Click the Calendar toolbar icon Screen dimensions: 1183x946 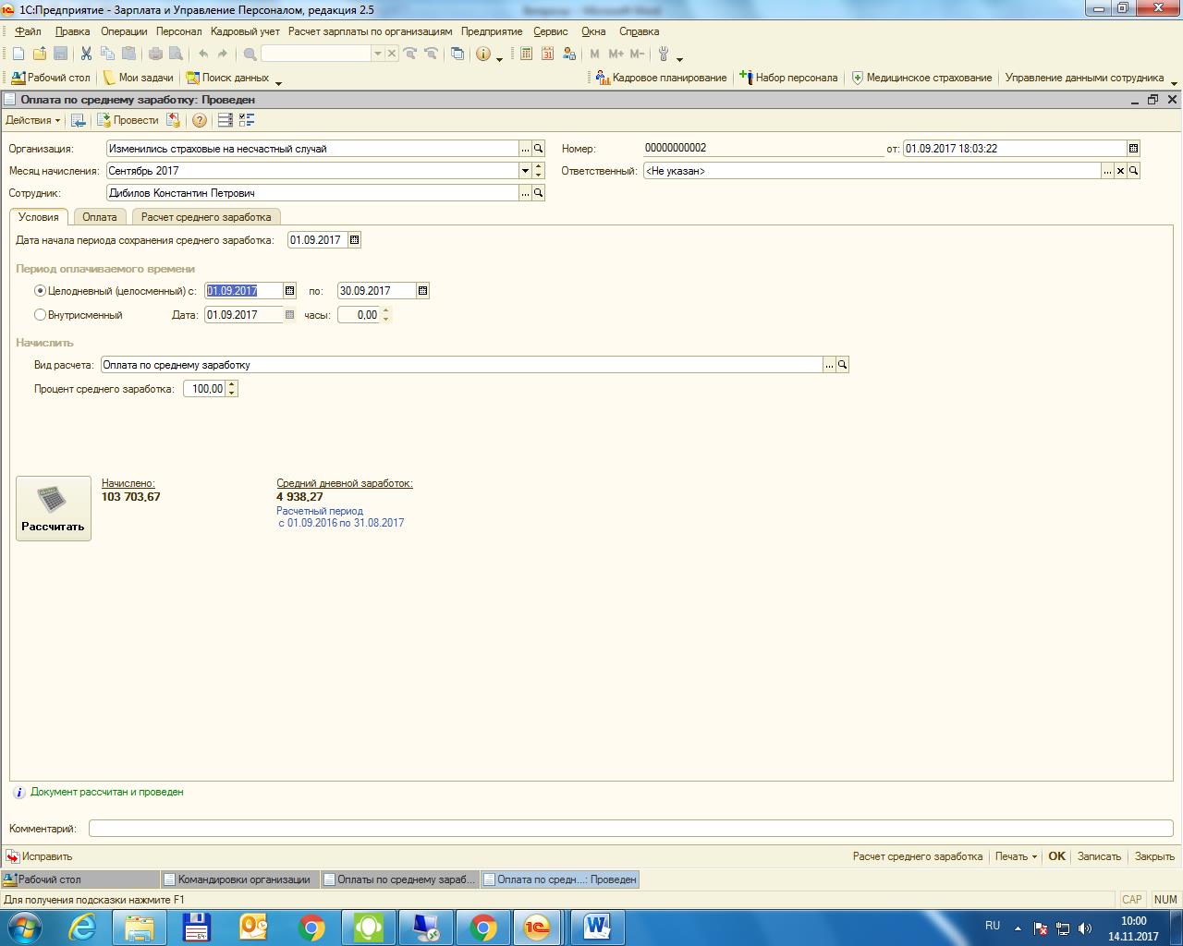click(547, 54)
